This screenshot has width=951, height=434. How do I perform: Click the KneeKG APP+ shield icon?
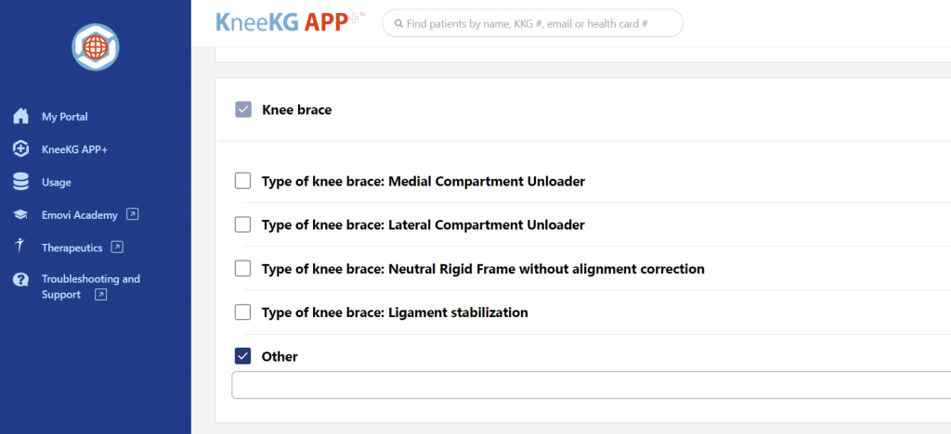pos(20,149)
